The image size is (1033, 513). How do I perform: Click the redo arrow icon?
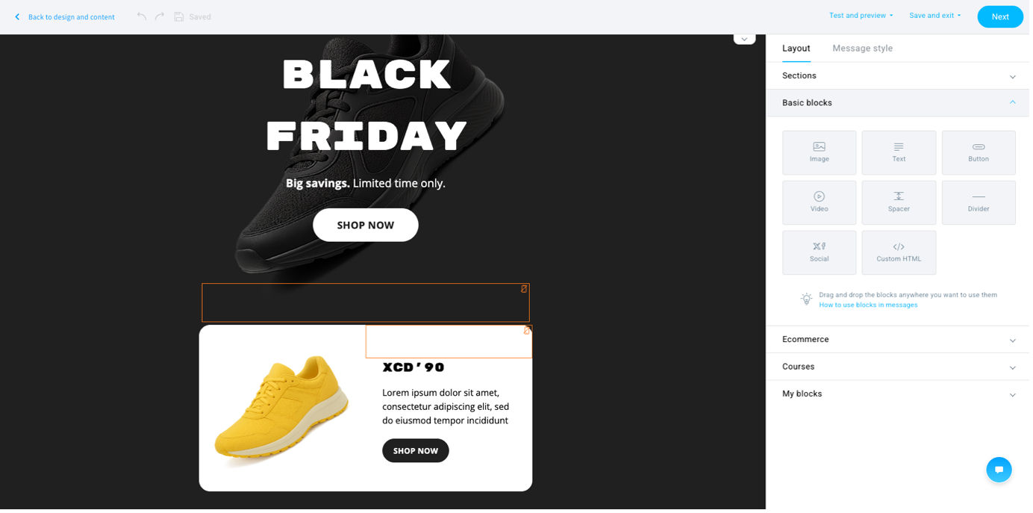[158, 16]
